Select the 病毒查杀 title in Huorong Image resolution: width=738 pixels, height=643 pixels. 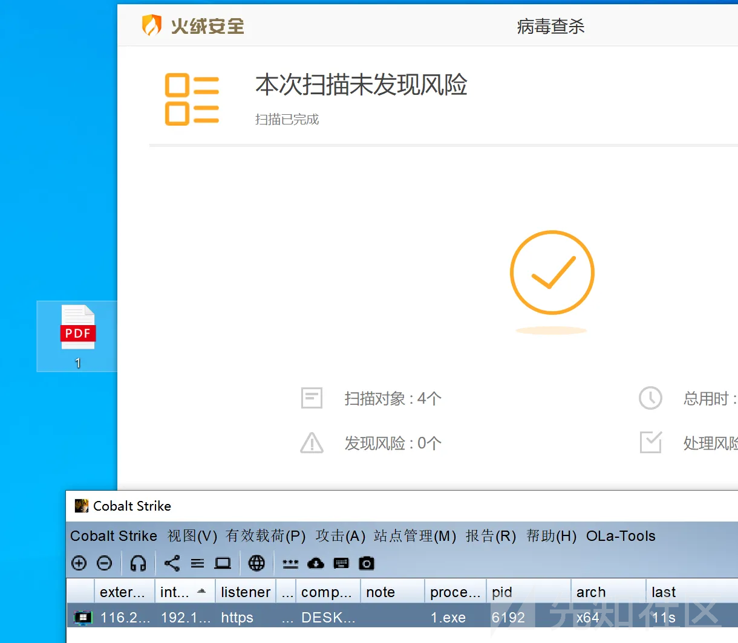[550, 26]
